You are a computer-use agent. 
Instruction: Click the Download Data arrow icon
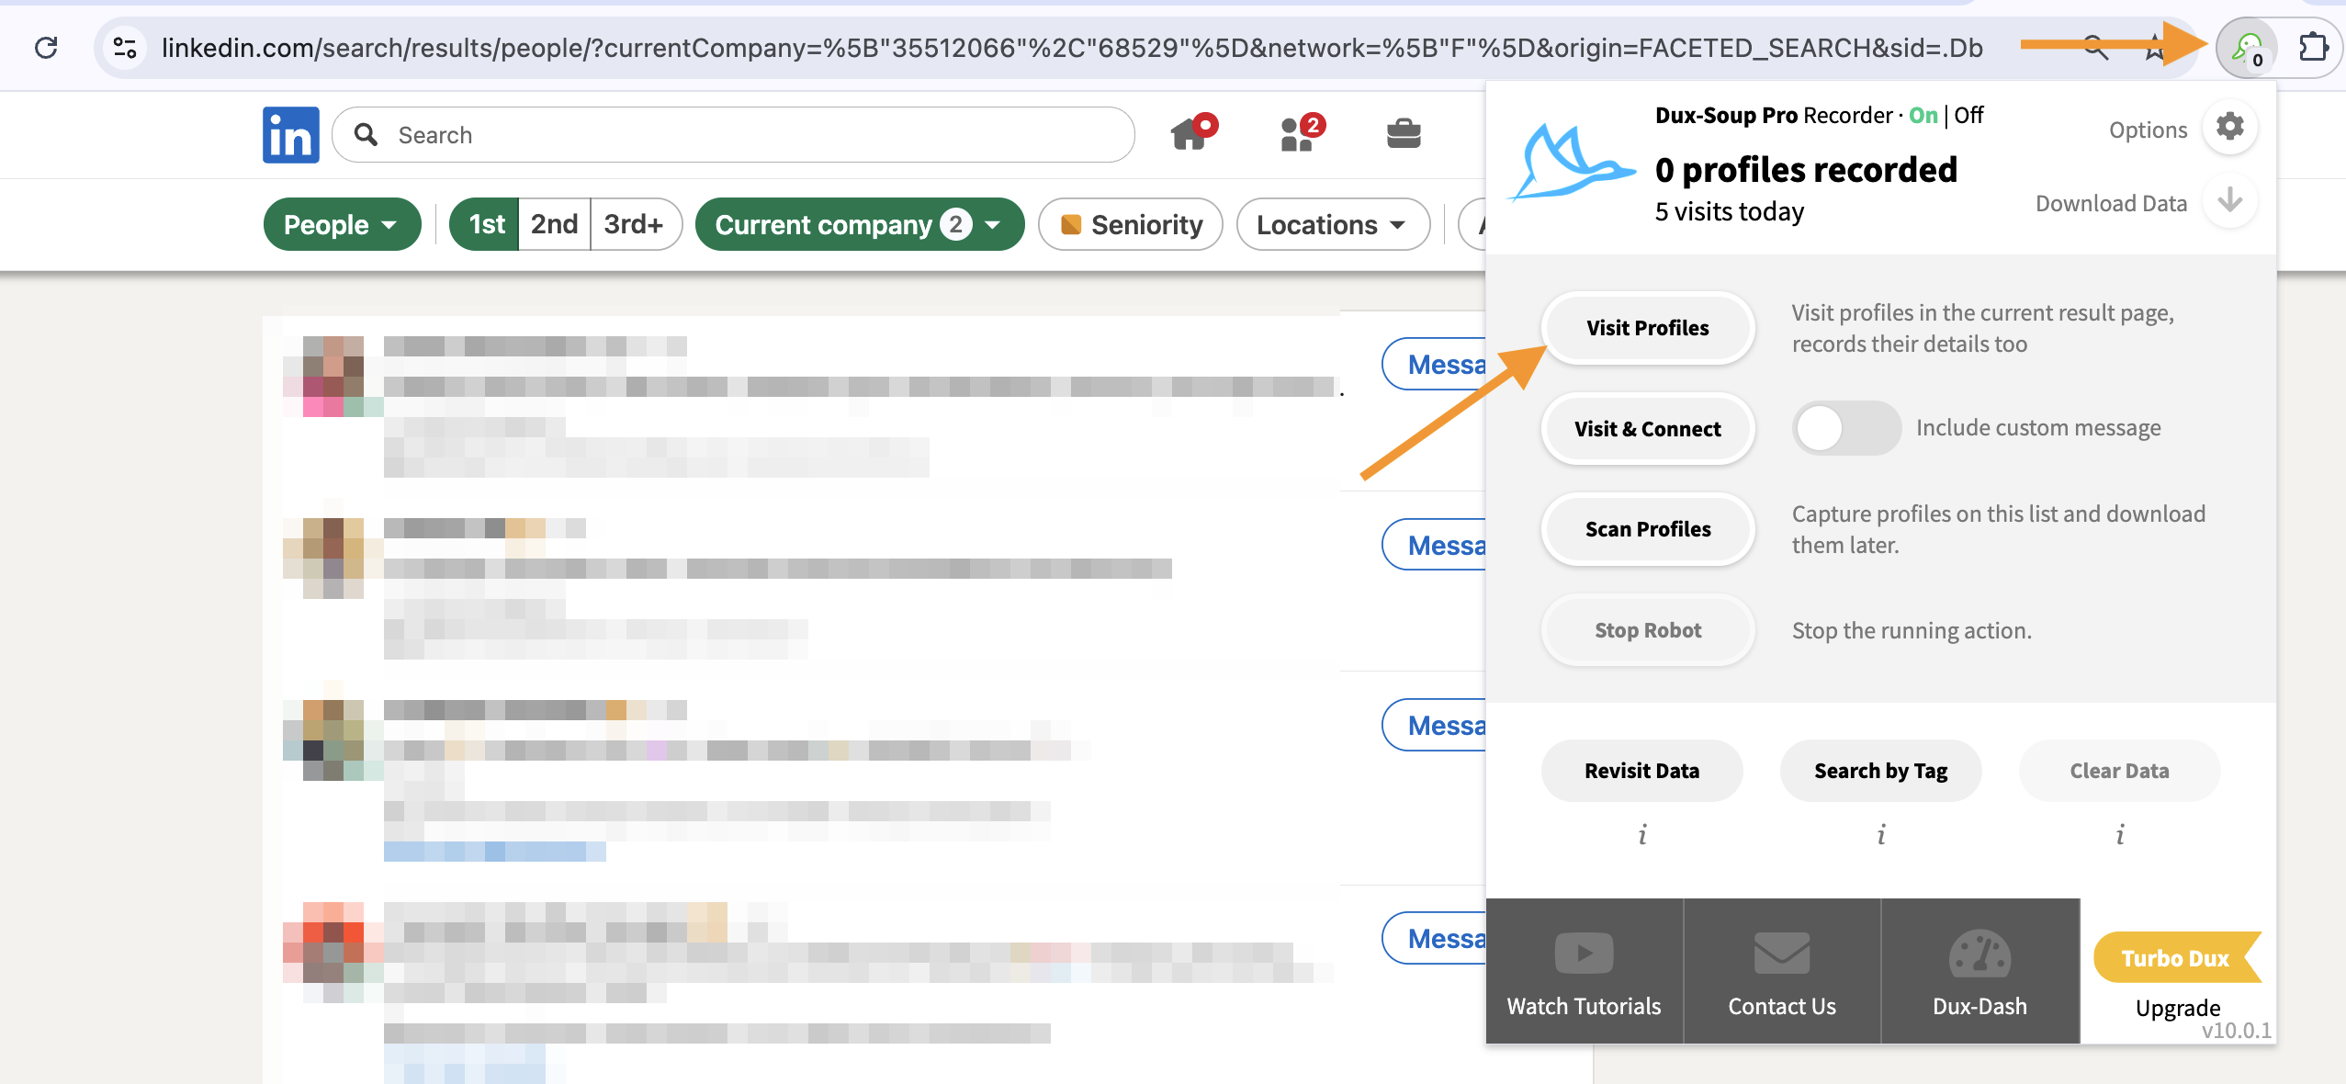point(2229,201)
